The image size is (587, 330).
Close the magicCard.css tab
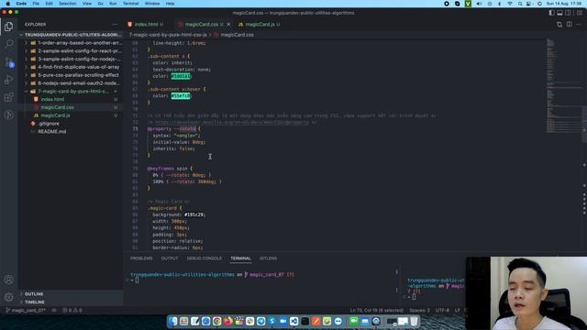[x=228, y=25]
